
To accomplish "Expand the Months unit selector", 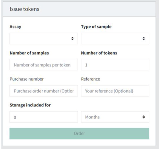I will click(115, 117).
